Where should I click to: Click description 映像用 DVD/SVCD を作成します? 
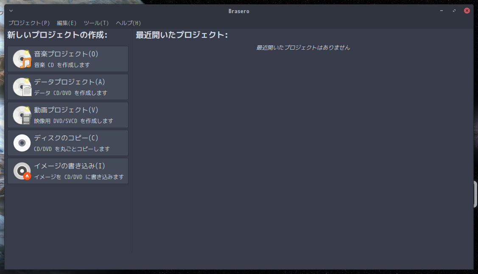pyautogui.click(x=73, y=121)
